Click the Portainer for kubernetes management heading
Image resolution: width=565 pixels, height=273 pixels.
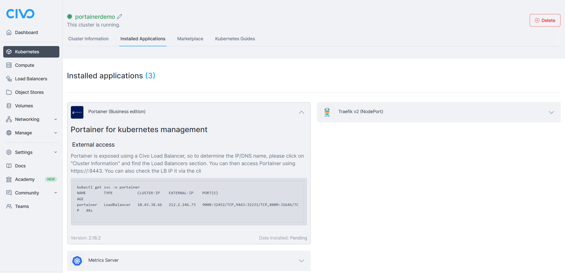pos(139,130)
